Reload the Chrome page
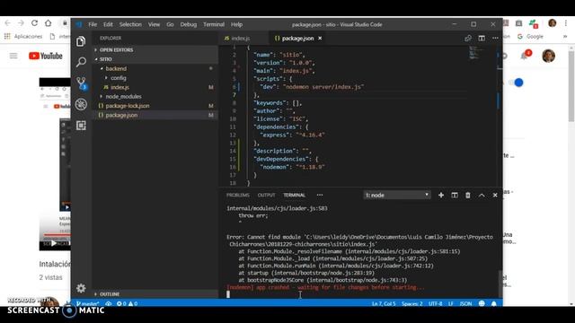 [x=34, y=23]
